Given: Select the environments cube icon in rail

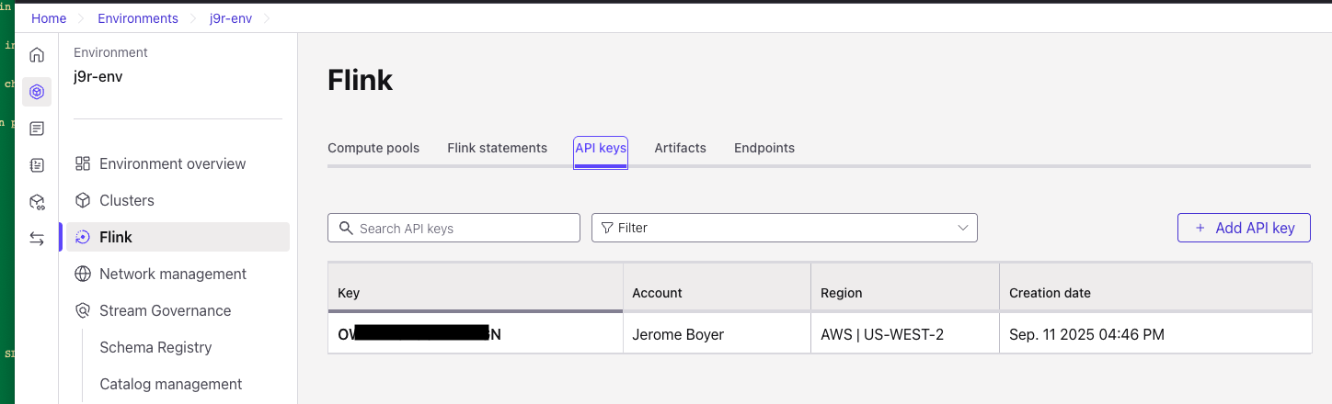Looking at the screenshot, I should coord(37,92).
